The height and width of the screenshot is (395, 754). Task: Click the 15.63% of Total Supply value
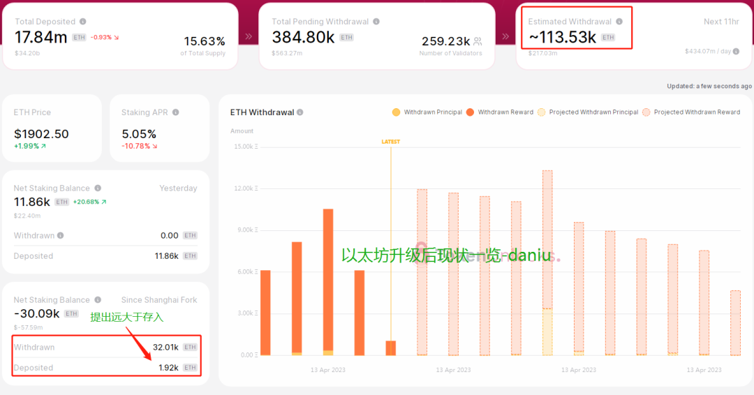[205, 41]
